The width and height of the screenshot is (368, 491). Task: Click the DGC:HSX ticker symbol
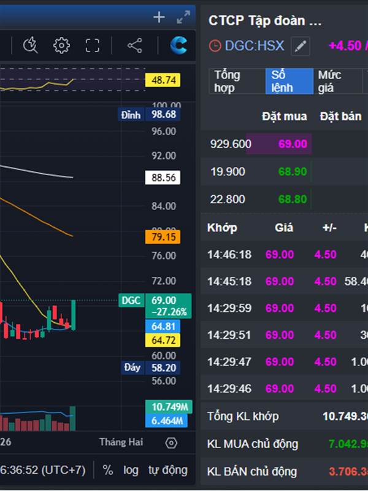(255, 46)
